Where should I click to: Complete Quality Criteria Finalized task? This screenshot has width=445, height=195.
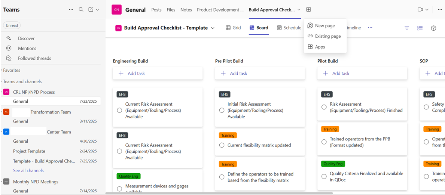coord(324,177)
